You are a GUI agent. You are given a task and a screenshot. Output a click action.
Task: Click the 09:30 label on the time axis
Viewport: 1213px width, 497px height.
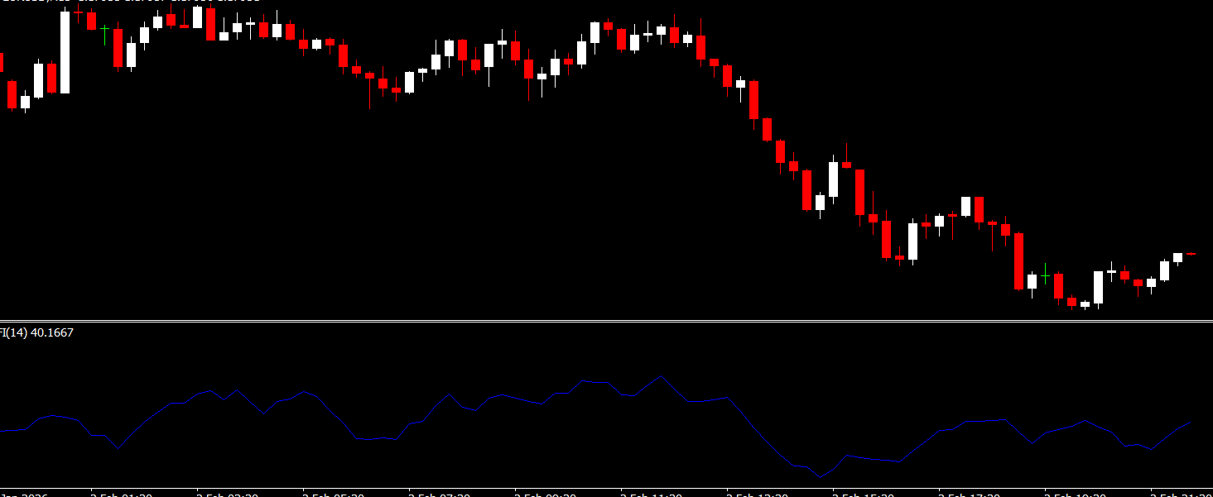tap(546, 494)
